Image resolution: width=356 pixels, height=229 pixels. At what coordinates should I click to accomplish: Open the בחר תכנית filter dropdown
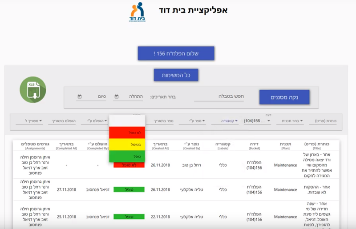point(290,121)
